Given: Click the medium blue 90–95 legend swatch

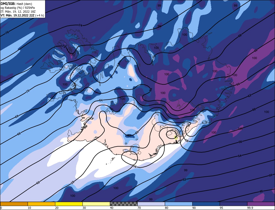Looking at the screenshot, I should click(206, 204).
